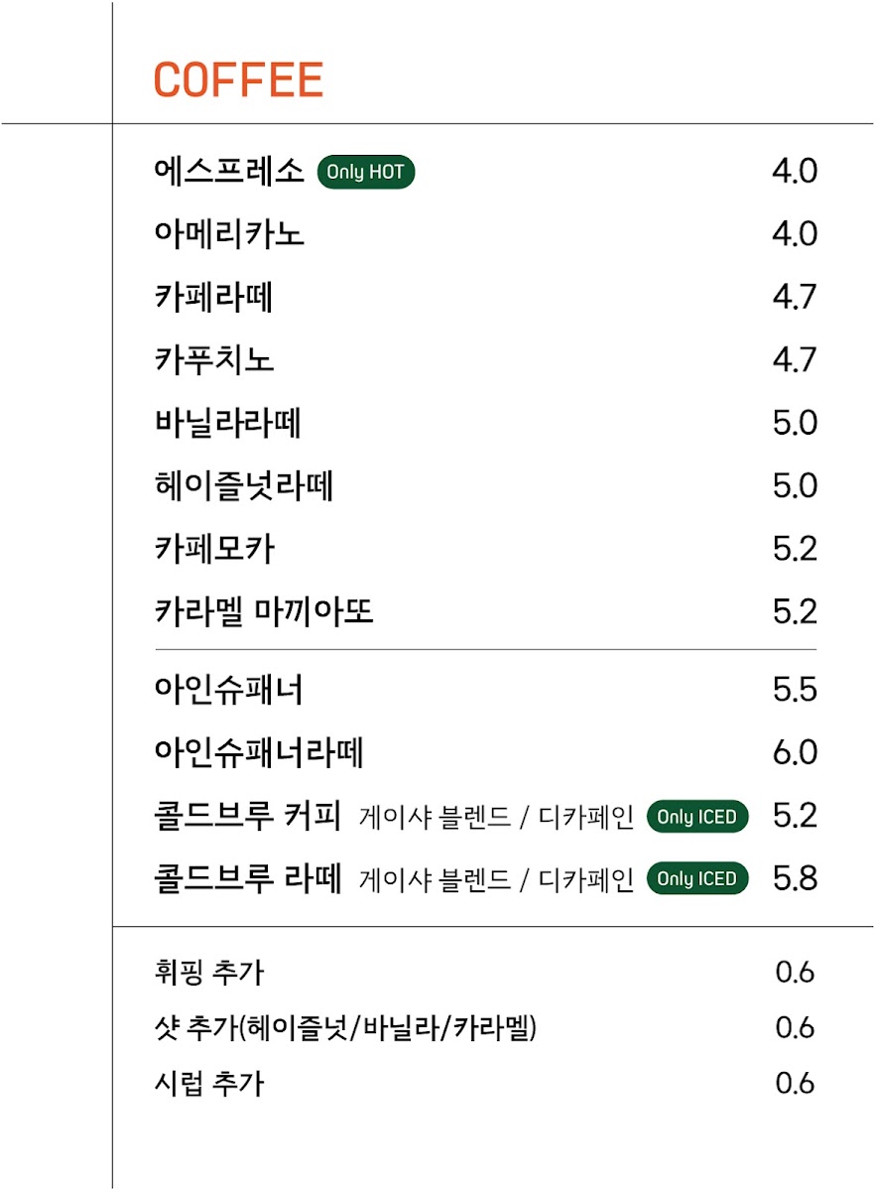Pick 카푸치노 from the coffee list

tap(214, 360)
